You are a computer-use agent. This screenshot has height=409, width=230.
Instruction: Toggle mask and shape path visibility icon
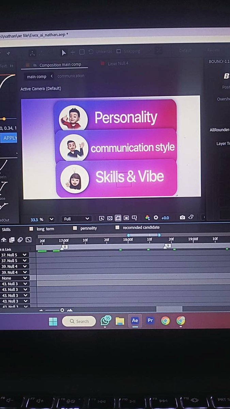pos(118,218)
